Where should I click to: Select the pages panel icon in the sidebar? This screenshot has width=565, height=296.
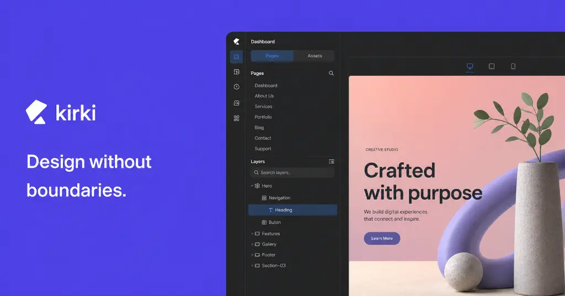pyautogui.click(x=236, y=57)
